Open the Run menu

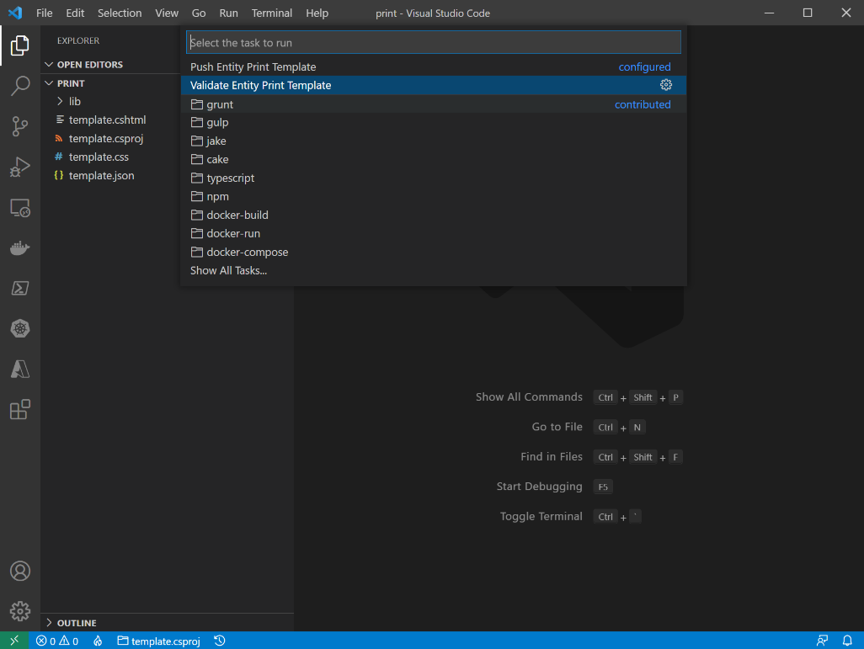click(x=229, y=13)
